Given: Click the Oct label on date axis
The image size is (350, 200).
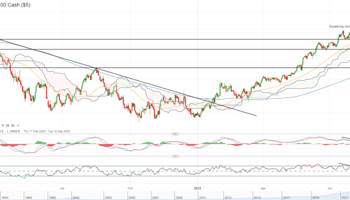Looking at the screenshot, I should [x=130, y=189].
